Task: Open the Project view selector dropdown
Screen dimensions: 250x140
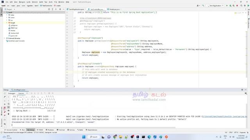Action: [x=10, y=9]
